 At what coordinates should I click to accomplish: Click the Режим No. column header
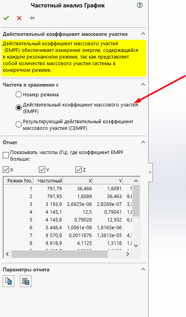pos(18,181)
